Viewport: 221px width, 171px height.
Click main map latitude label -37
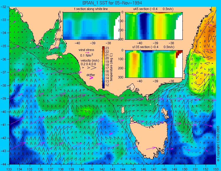point(4,72)
